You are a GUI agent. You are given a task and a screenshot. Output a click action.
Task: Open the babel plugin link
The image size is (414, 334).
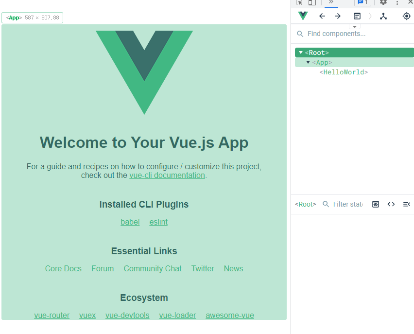(130, 222)
